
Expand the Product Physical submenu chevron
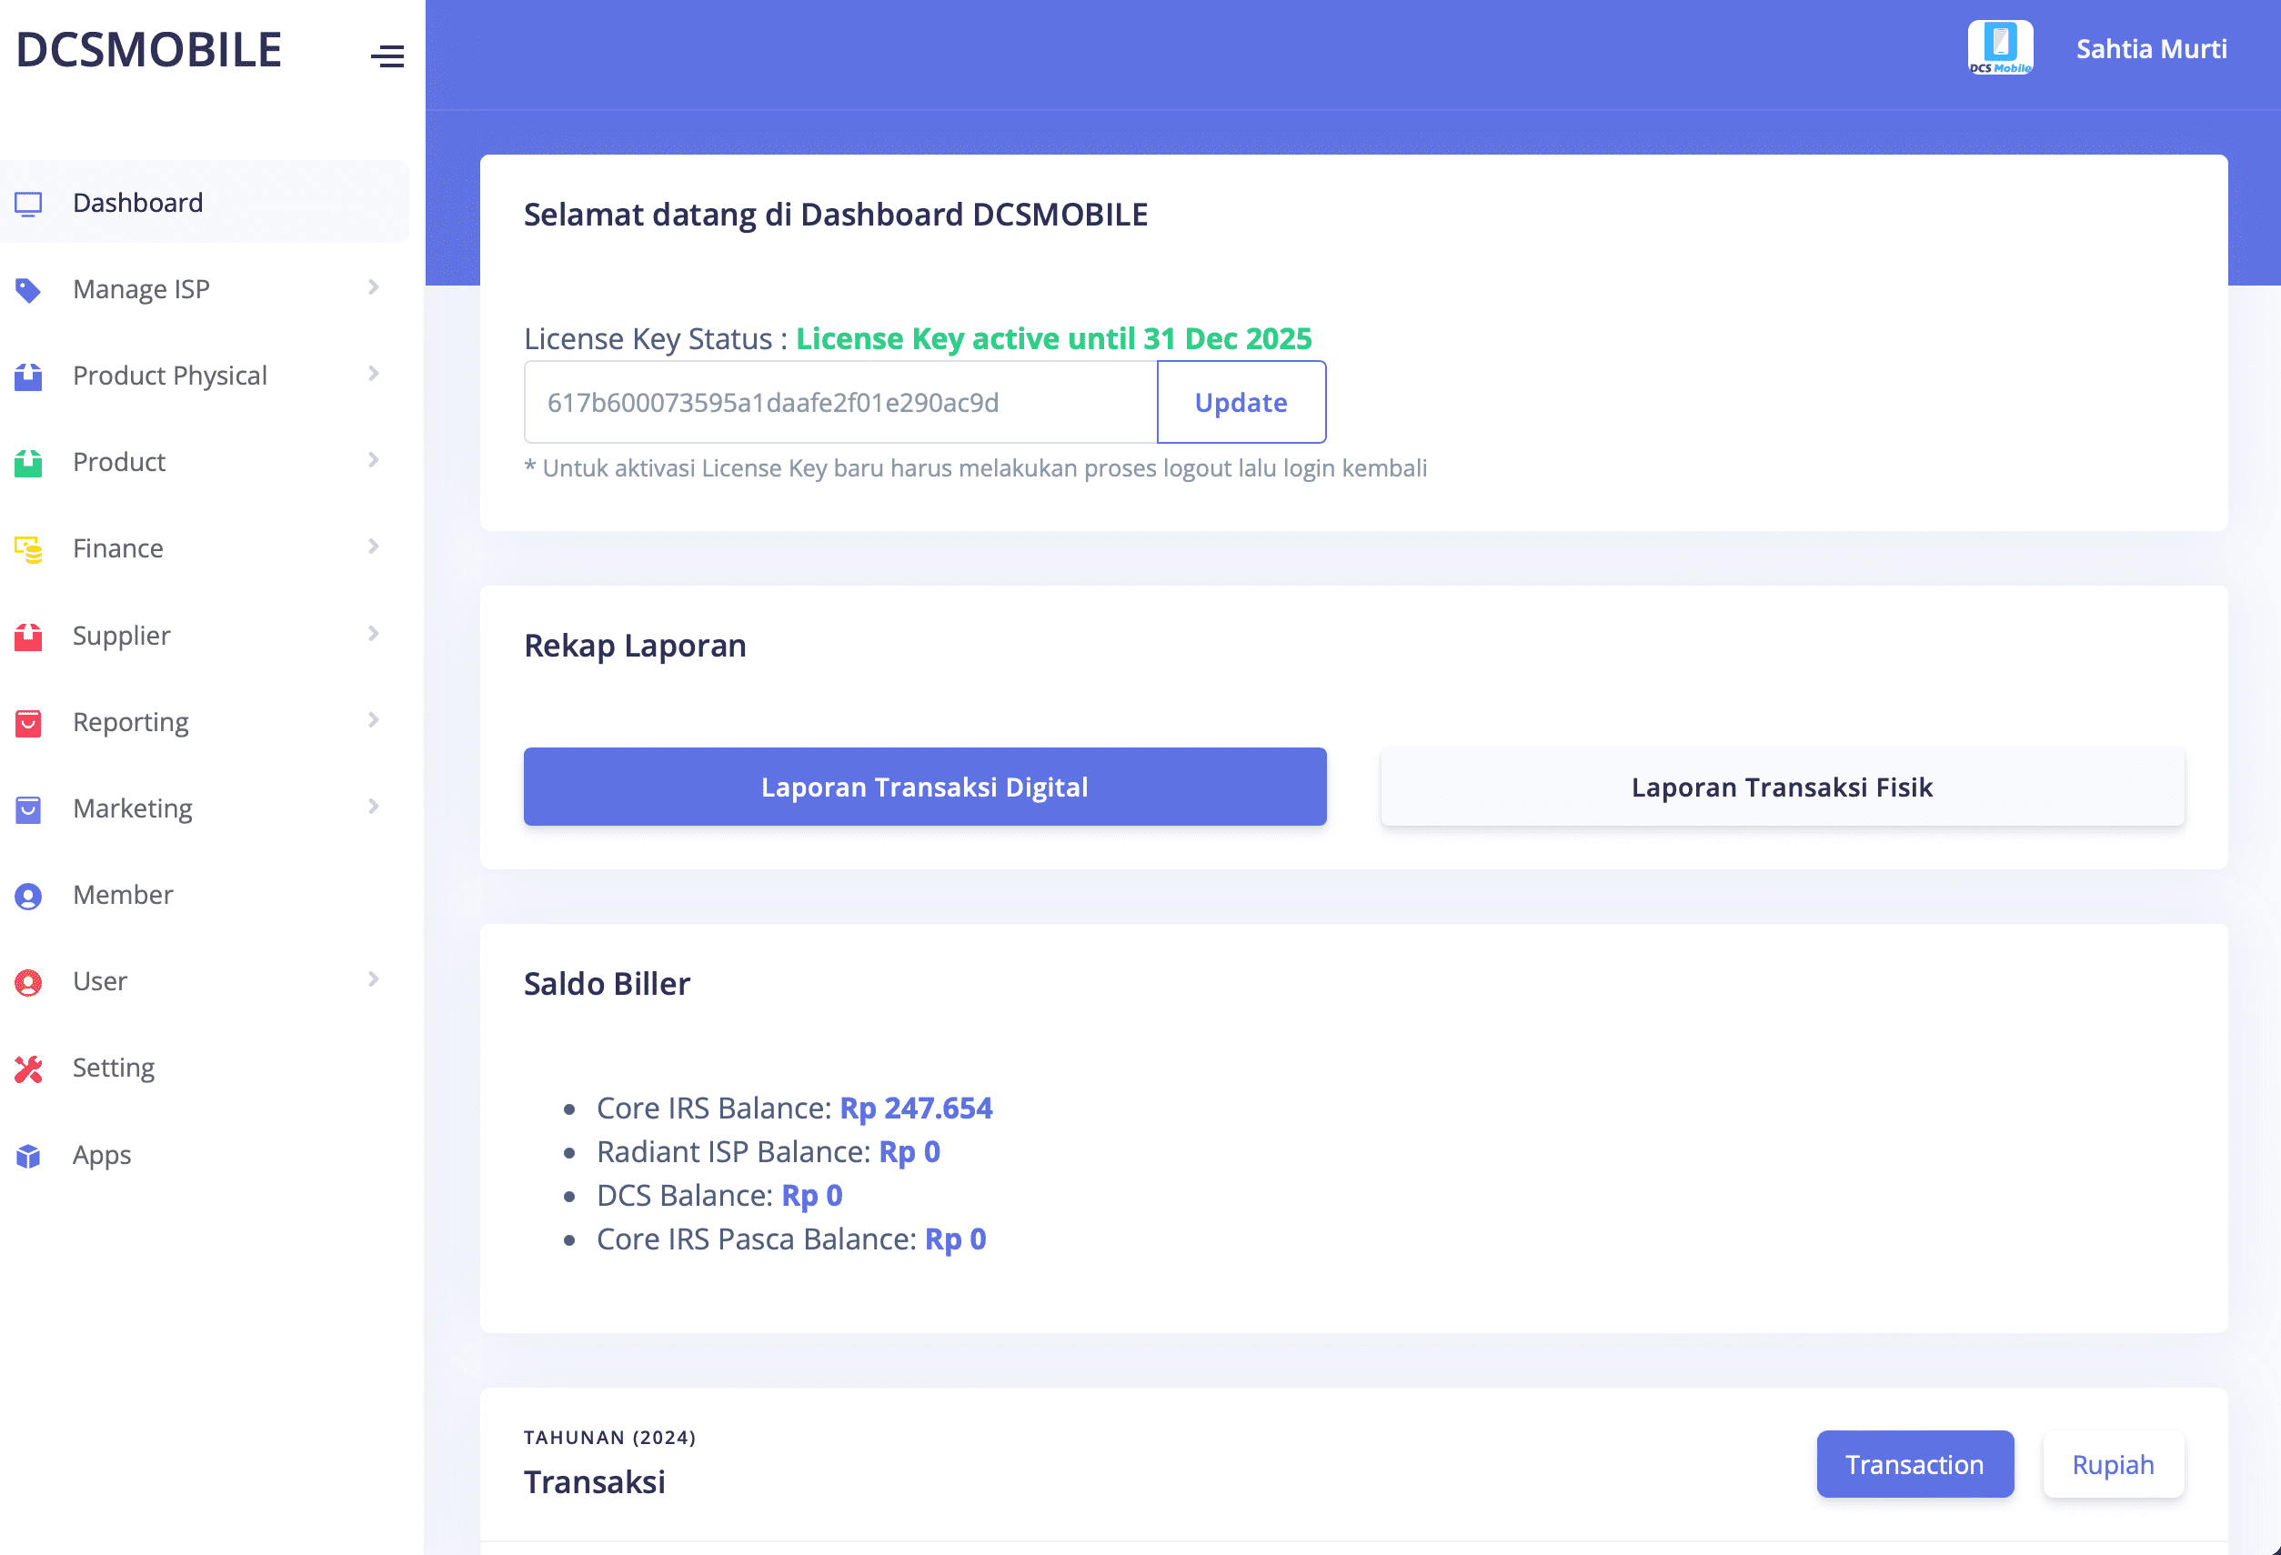pos(373,374)
